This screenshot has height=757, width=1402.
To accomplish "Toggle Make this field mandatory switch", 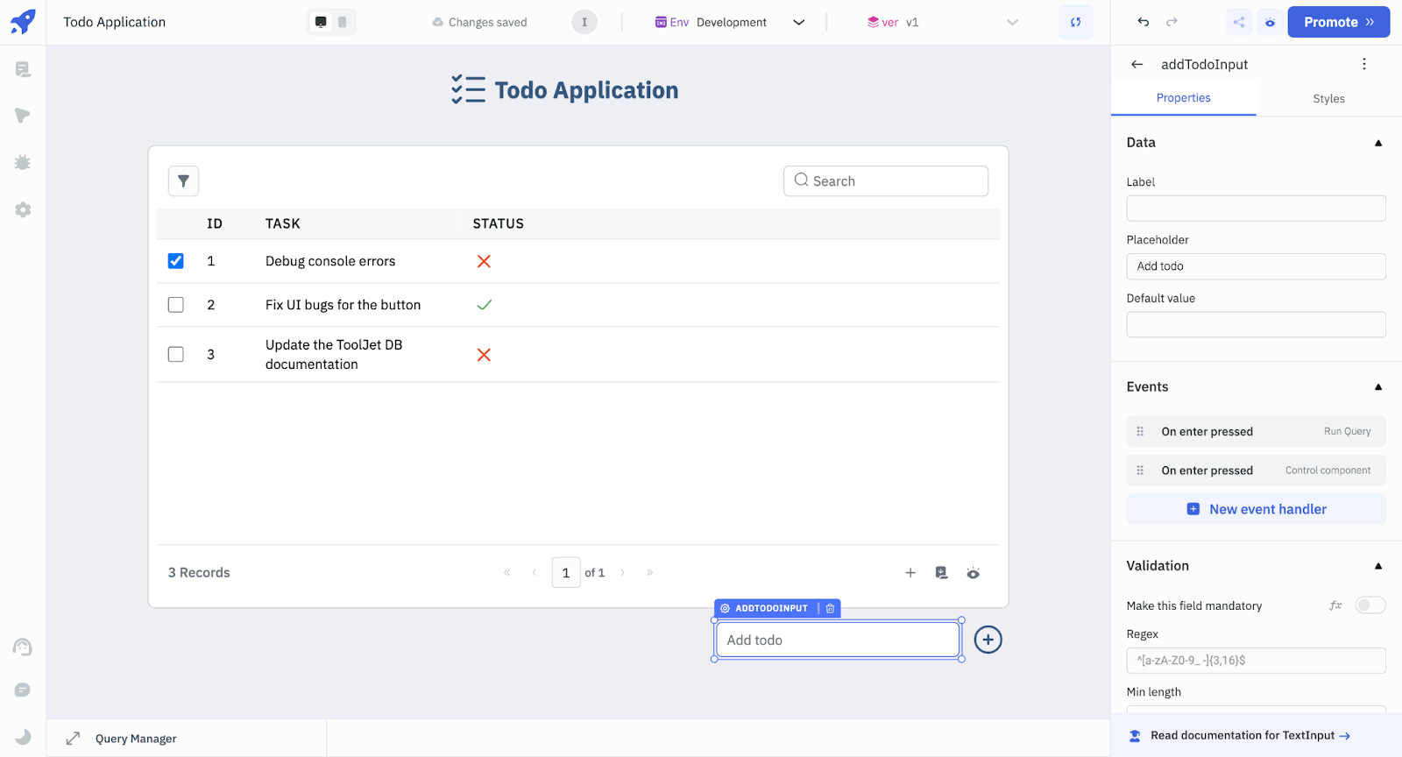I will 1370,605.
